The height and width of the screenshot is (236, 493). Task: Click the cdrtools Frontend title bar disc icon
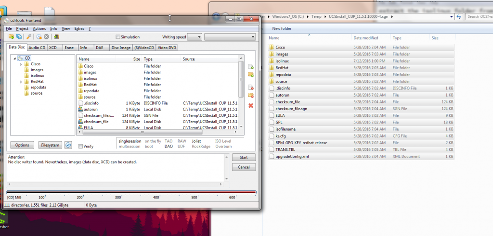pos(7,20)
